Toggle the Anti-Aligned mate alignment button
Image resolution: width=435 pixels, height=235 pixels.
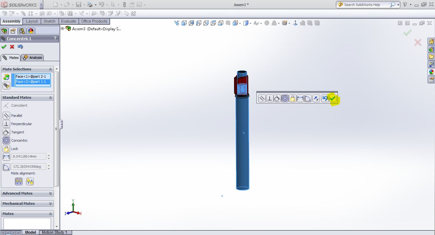(30, 182)
